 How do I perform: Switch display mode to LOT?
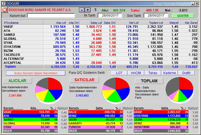(x=119, y=73)
